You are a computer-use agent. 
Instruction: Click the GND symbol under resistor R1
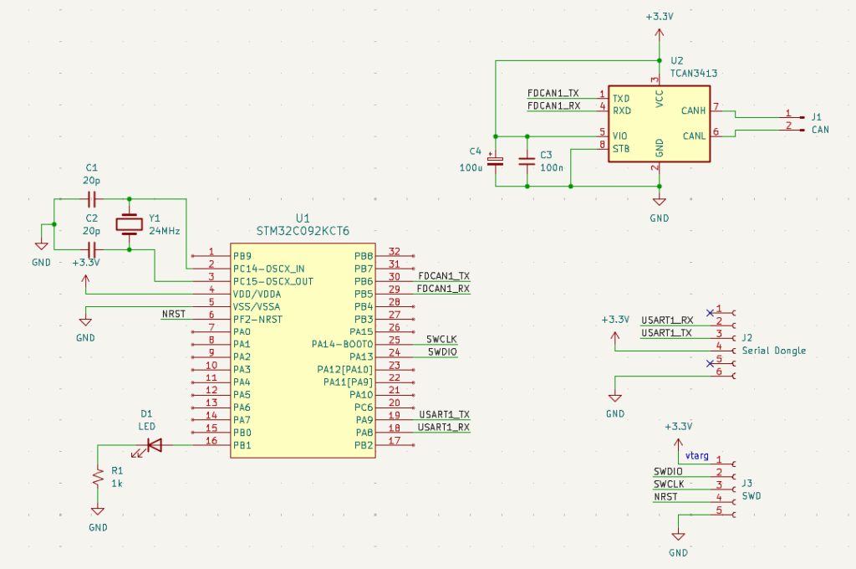tap(98, 511)
